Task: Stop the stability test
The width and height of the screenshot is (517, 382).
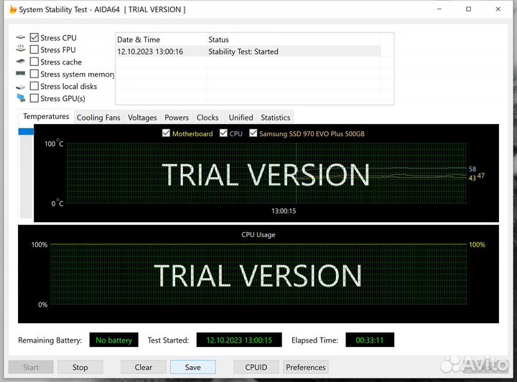Action: [80, 367]
